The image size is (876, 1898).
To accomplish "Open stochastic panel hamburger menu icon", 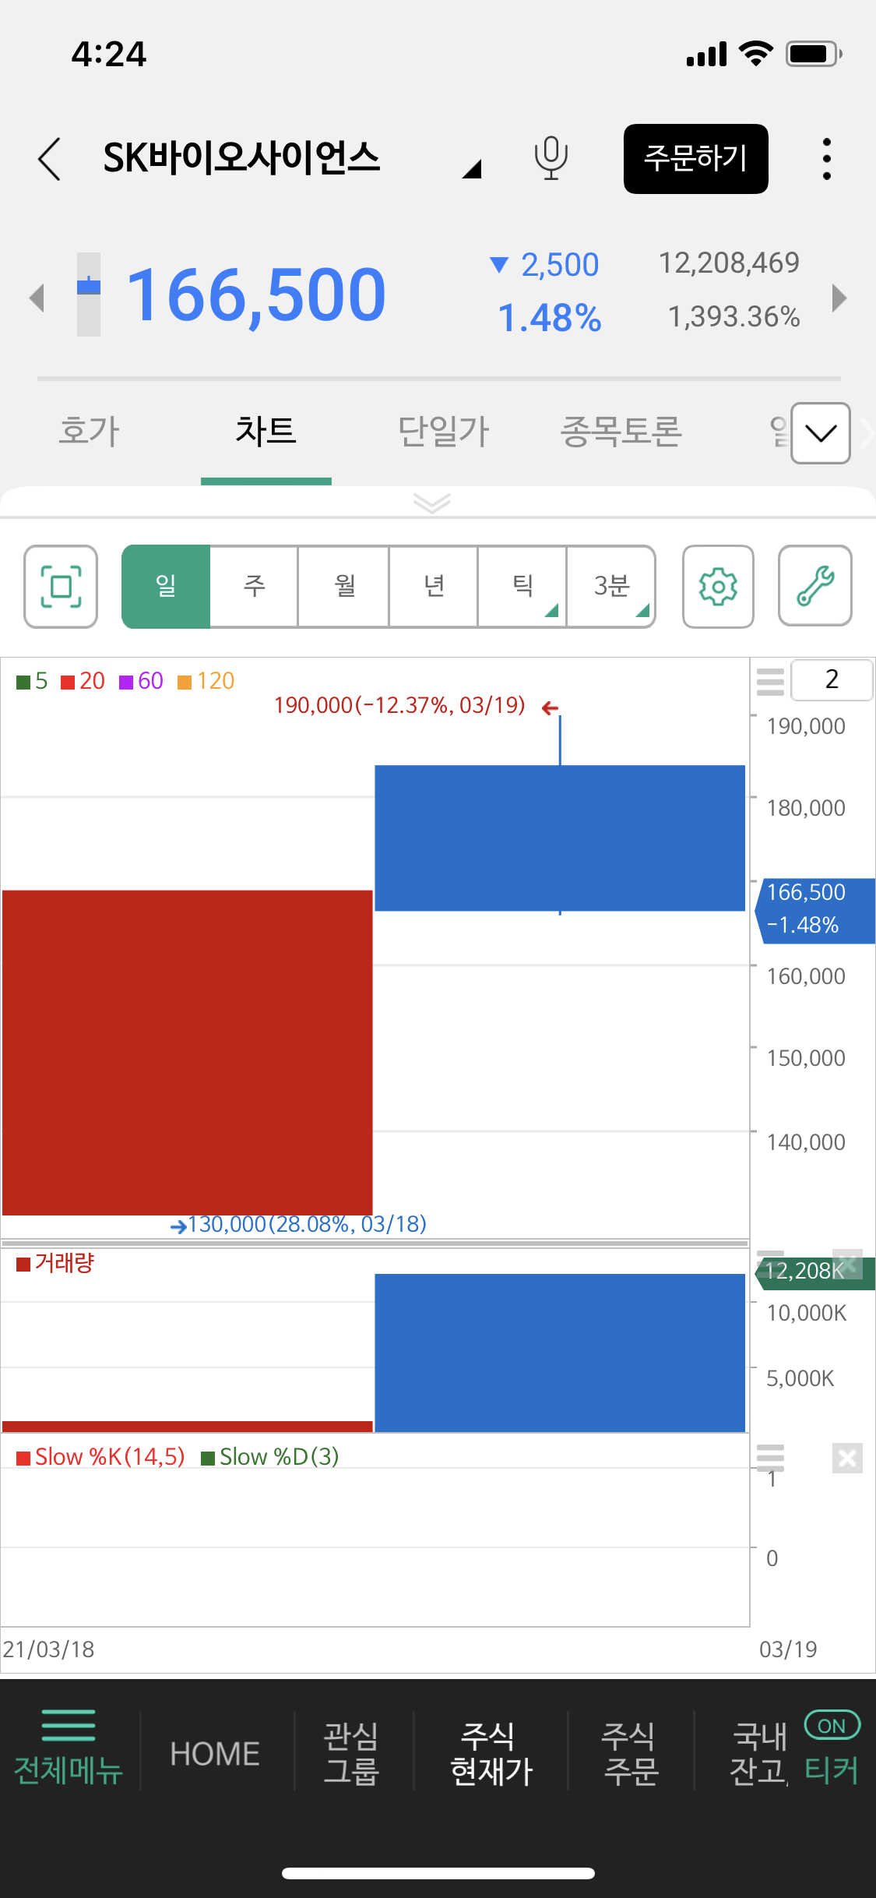I will click(770, 1456).
